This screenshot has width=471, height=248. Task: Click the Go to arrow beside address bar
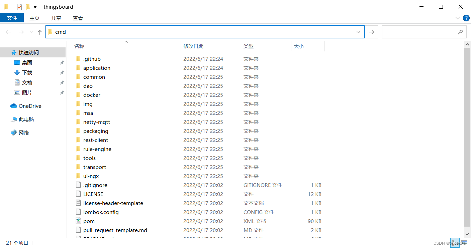tap(371, 32)
